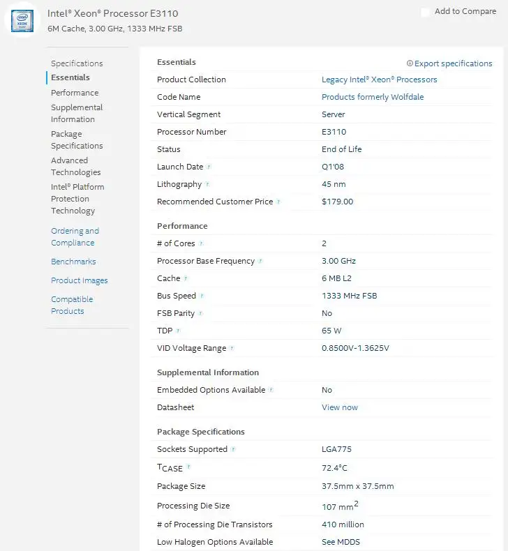Click the TCASE info icon
This screenshot has height=551, width=508.
coord(188,467)
